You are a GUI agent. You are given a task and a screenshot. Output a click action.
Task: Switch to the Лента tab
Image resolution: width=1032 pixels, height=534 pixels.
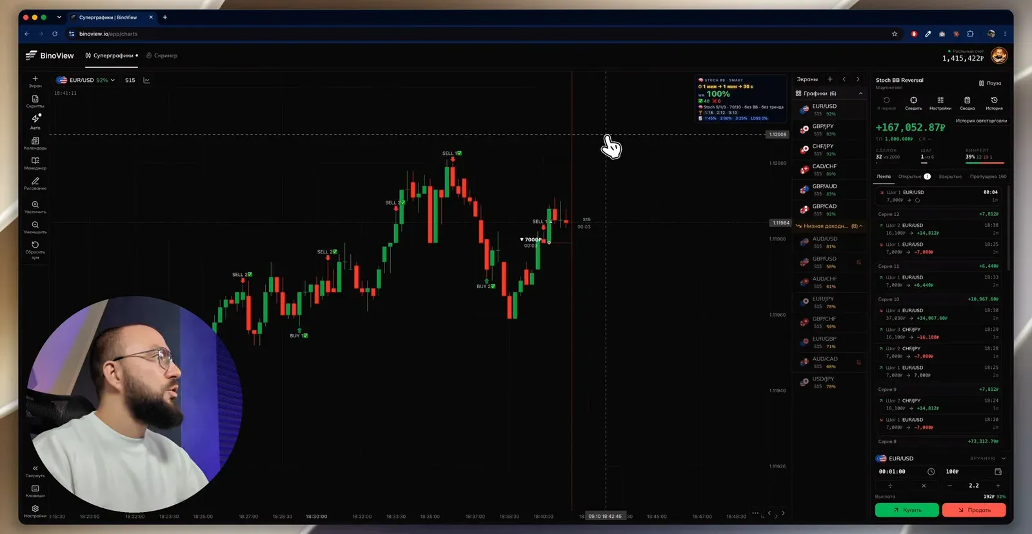tap(884, 176)
